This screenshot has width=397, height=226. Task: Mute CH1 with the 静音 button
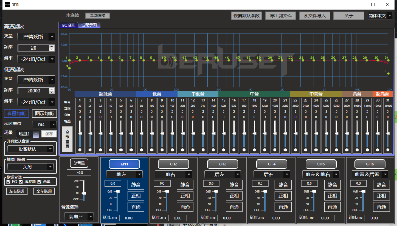point(136,185)
